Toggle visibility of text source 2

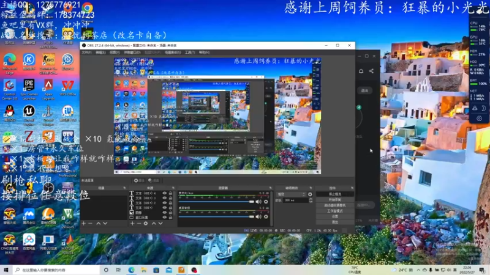(164, 203)
